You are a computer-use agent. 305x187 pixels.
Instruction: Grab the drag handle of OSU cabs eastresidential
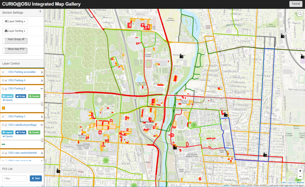(x=3, y=153)
